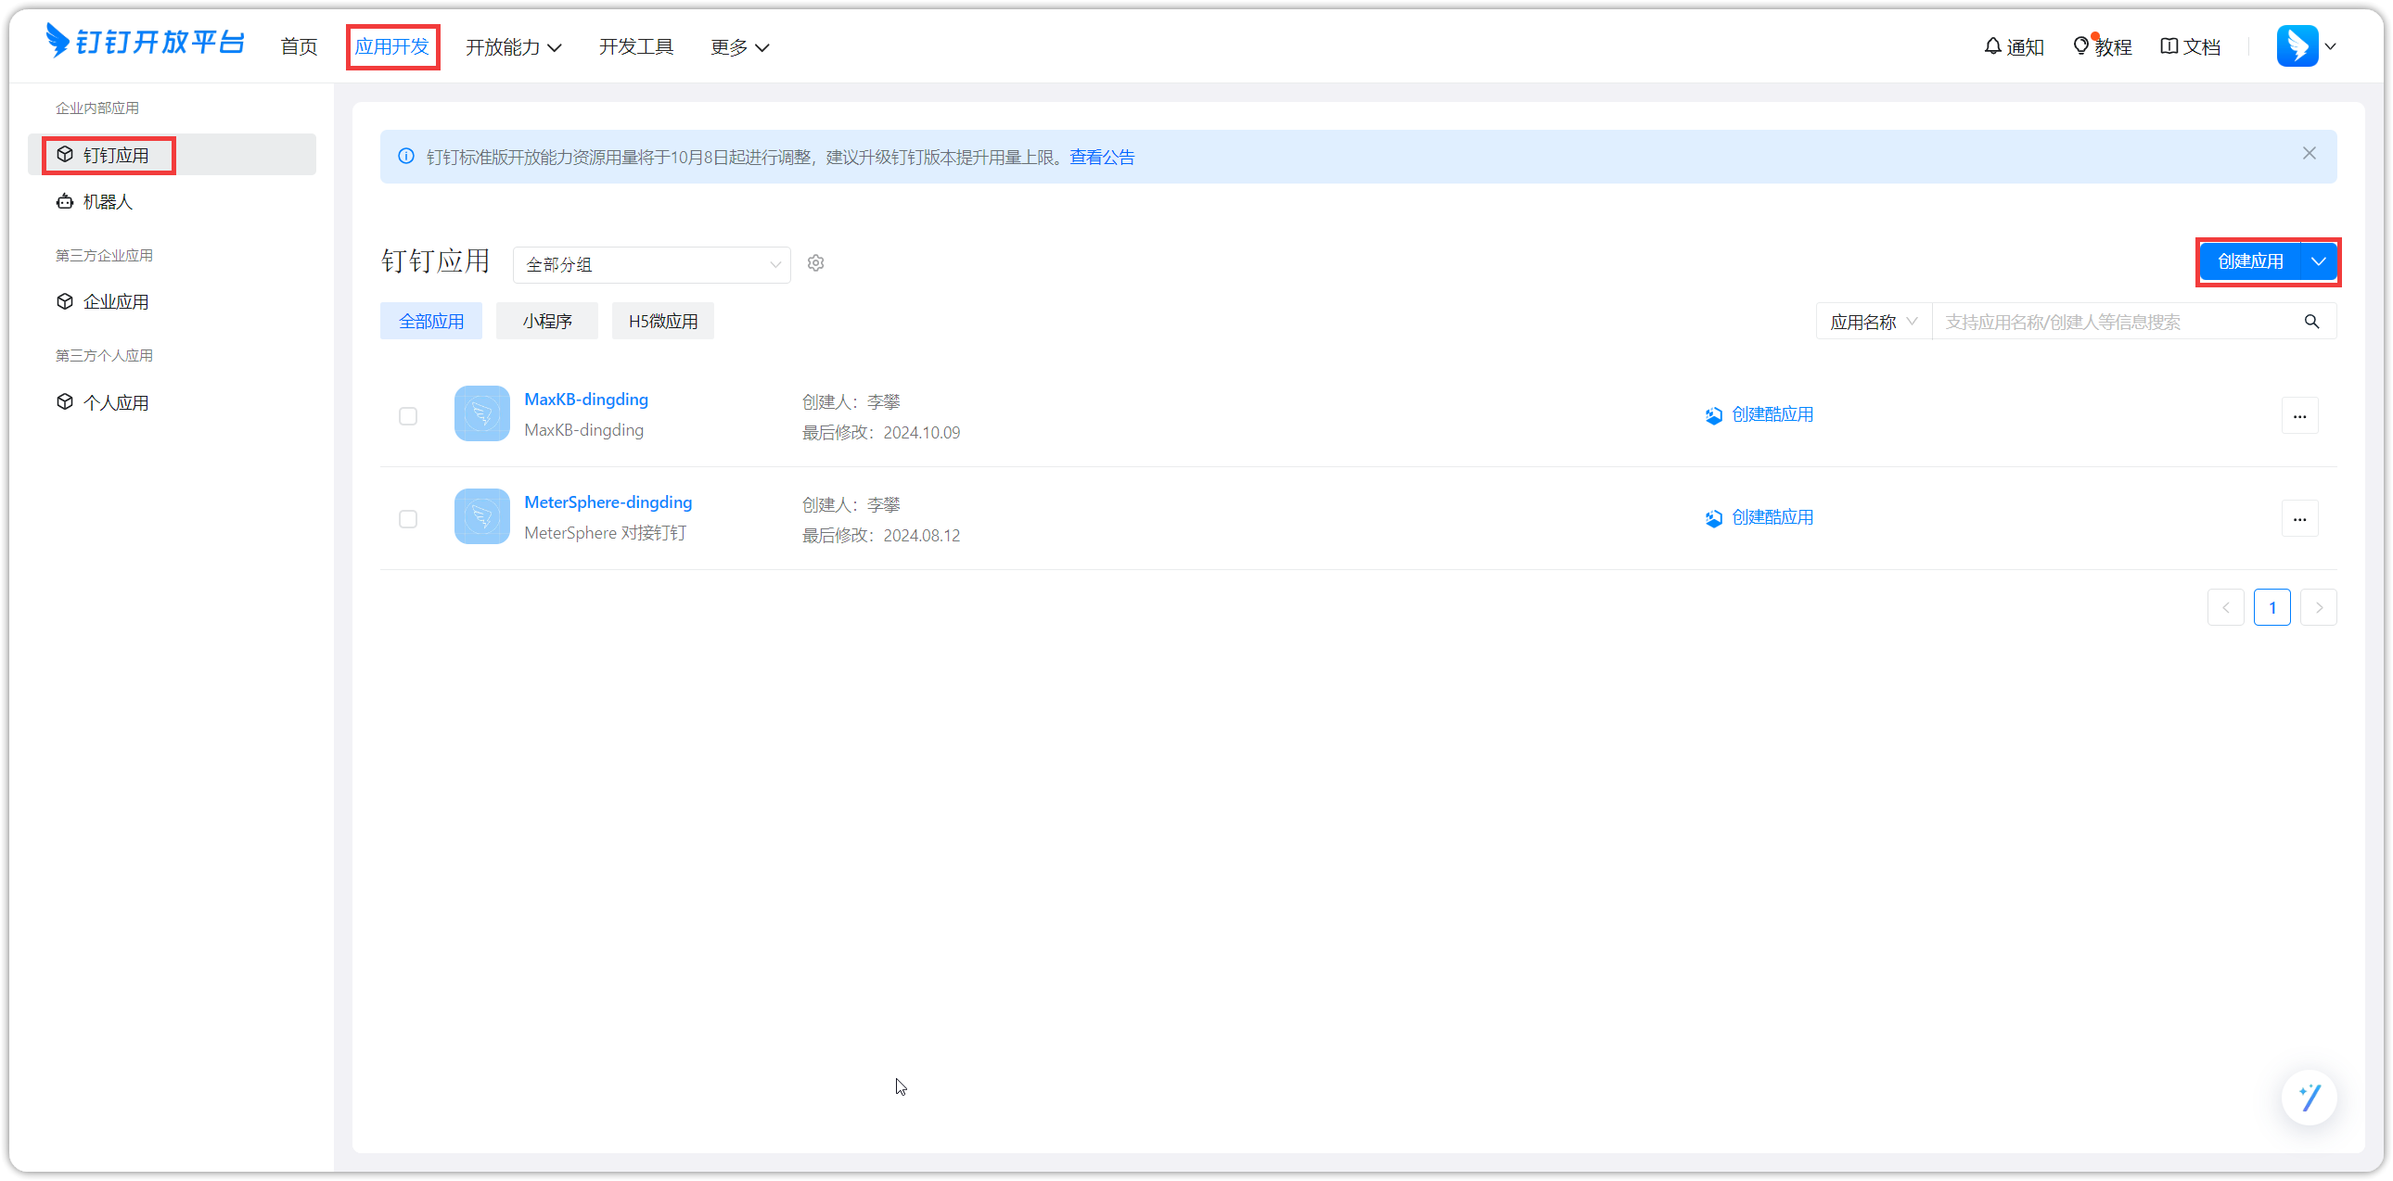Click the next page arrow
Viewport: 2393px width, 1181px height.
2319,608
